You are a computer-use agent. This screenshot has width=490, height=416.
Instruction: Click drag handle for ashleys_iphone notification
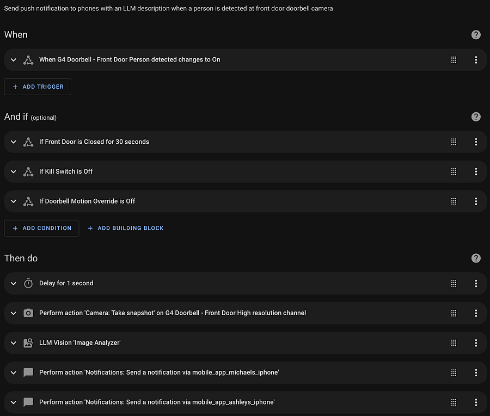(454, 402)
